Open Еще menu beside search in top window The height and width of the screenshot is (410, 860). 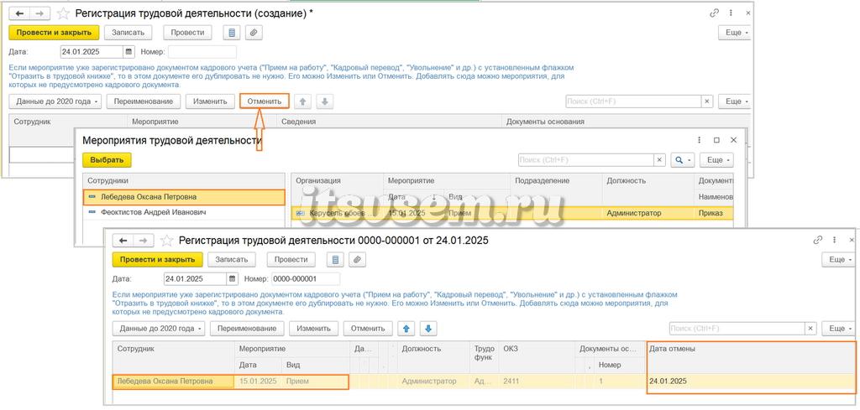point(734,101)
